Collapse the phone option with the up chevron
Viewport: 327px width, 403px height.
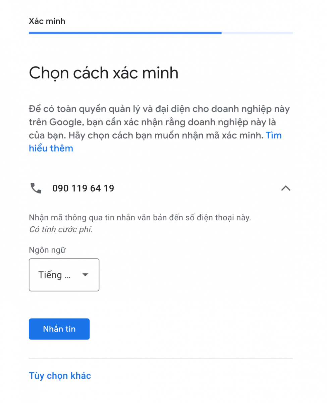[285, 188]
